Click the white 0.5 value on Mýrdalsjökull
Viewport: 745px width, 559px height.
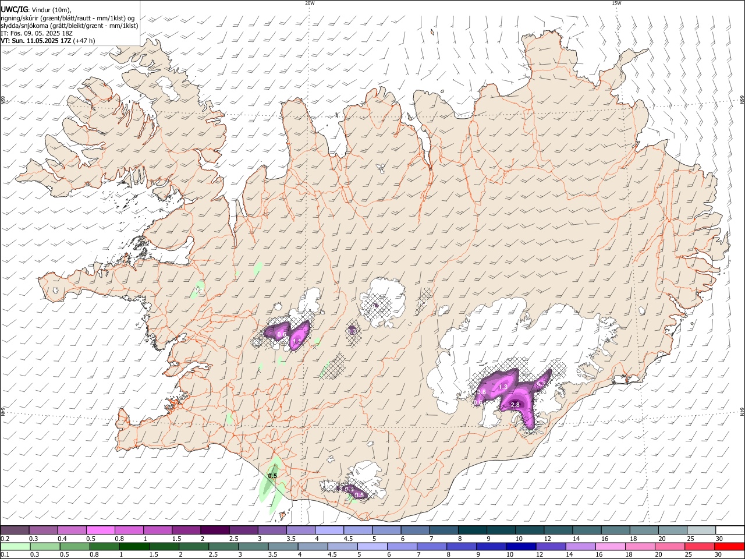[359, 495]
